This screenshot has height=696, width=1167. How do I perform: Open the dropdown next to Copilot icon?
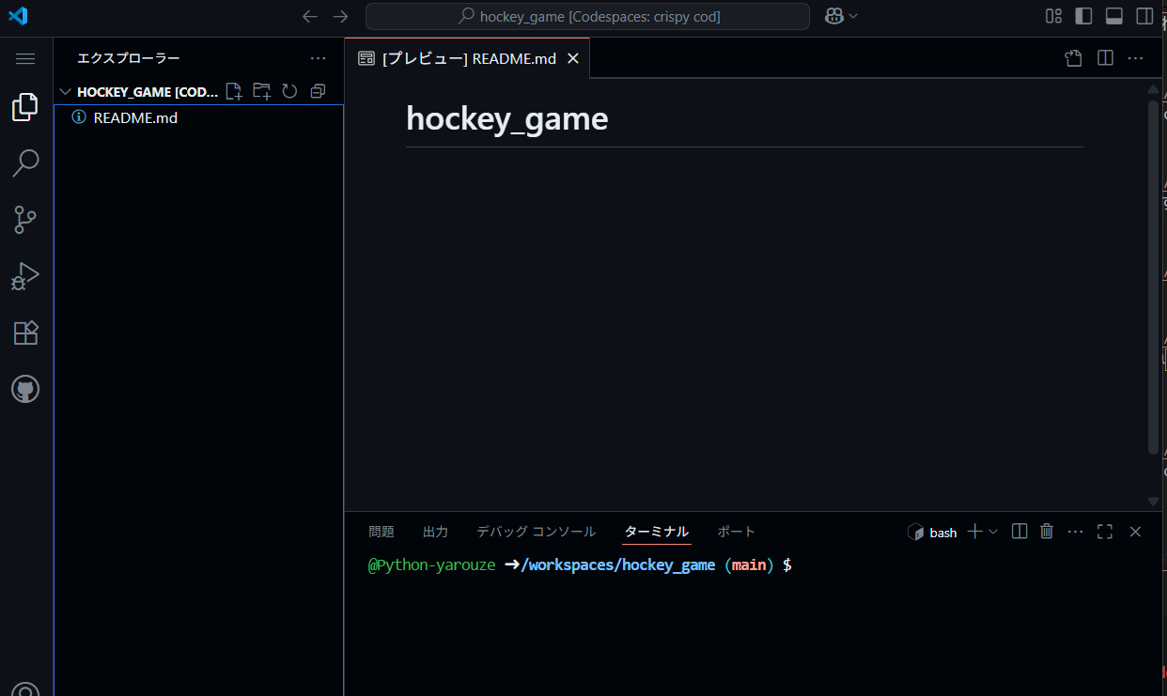tap(853, 16)
